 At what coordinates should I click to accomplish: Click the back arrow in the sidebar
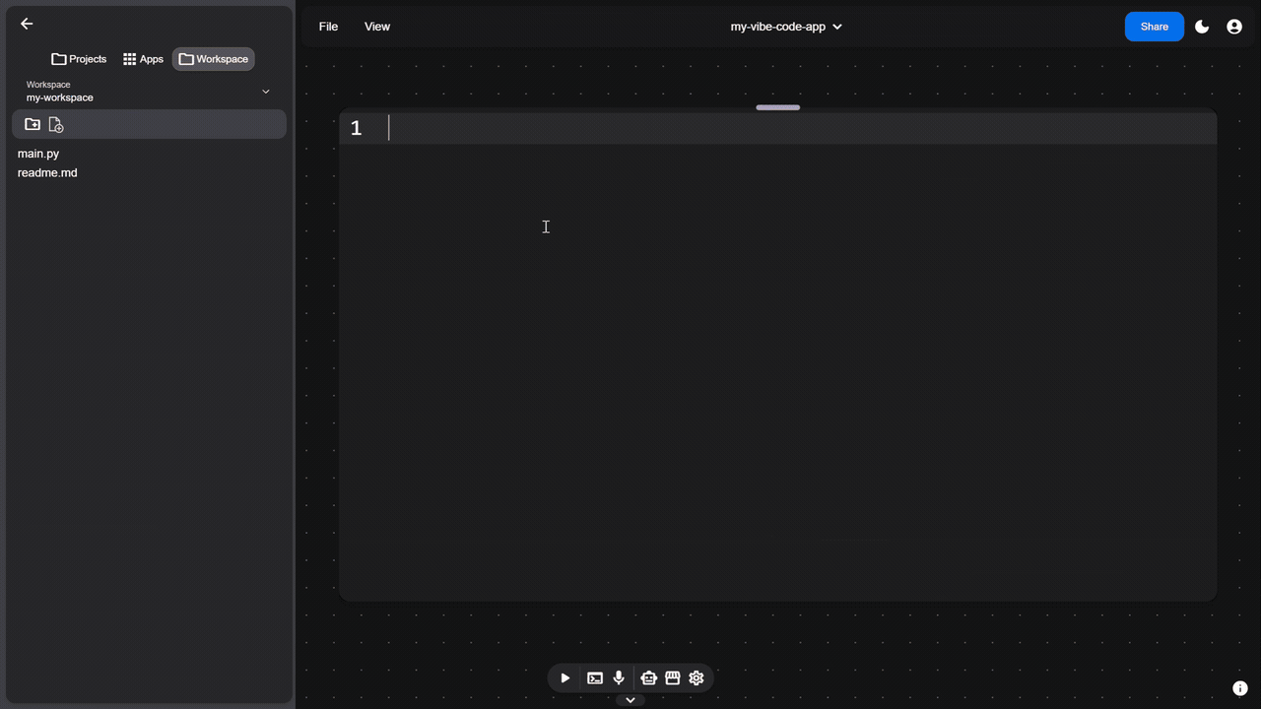point(27,24)
